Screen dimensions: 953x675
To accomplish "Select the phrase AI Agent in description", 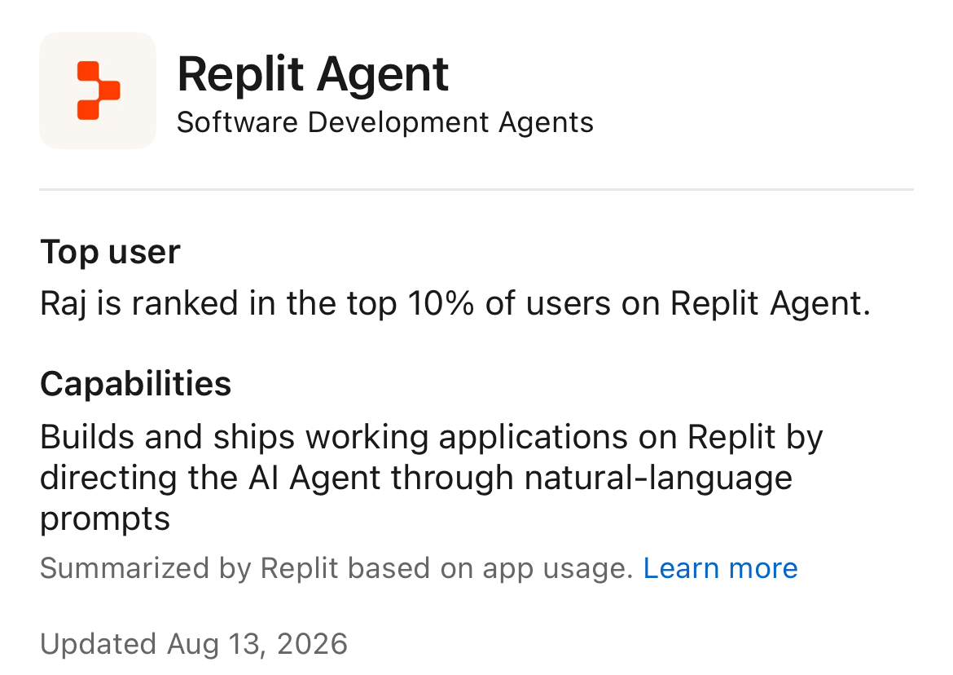I will coord(314,478).
